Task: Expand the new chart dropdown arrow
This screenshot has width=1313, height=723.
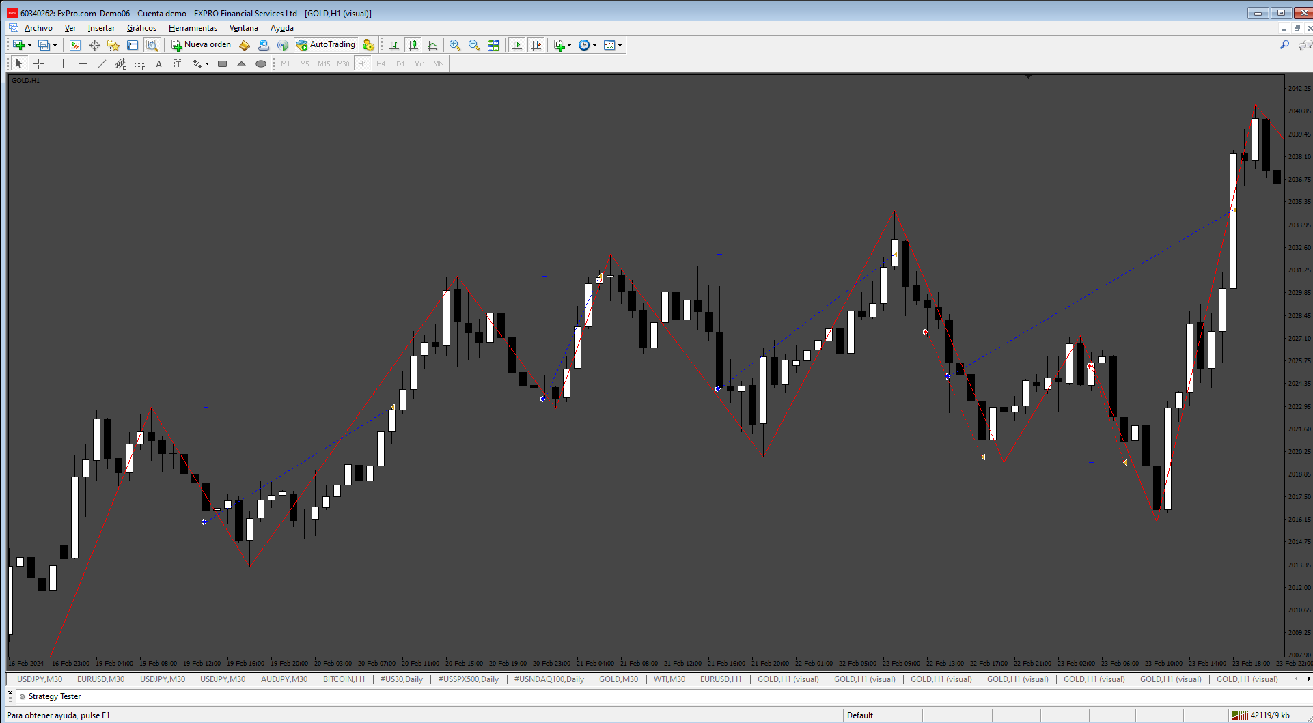Action: point(29,46)
